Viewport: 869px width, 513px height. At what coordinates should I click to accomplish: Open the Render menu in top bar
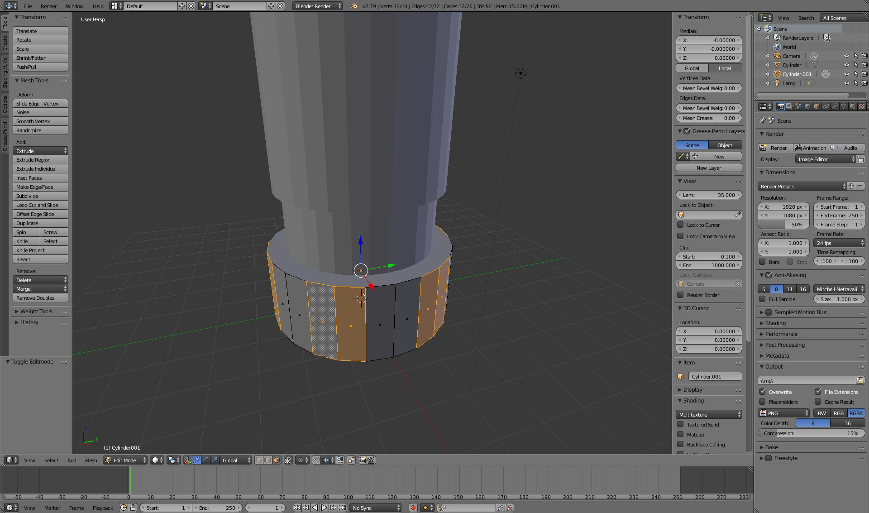pos(48,6)
